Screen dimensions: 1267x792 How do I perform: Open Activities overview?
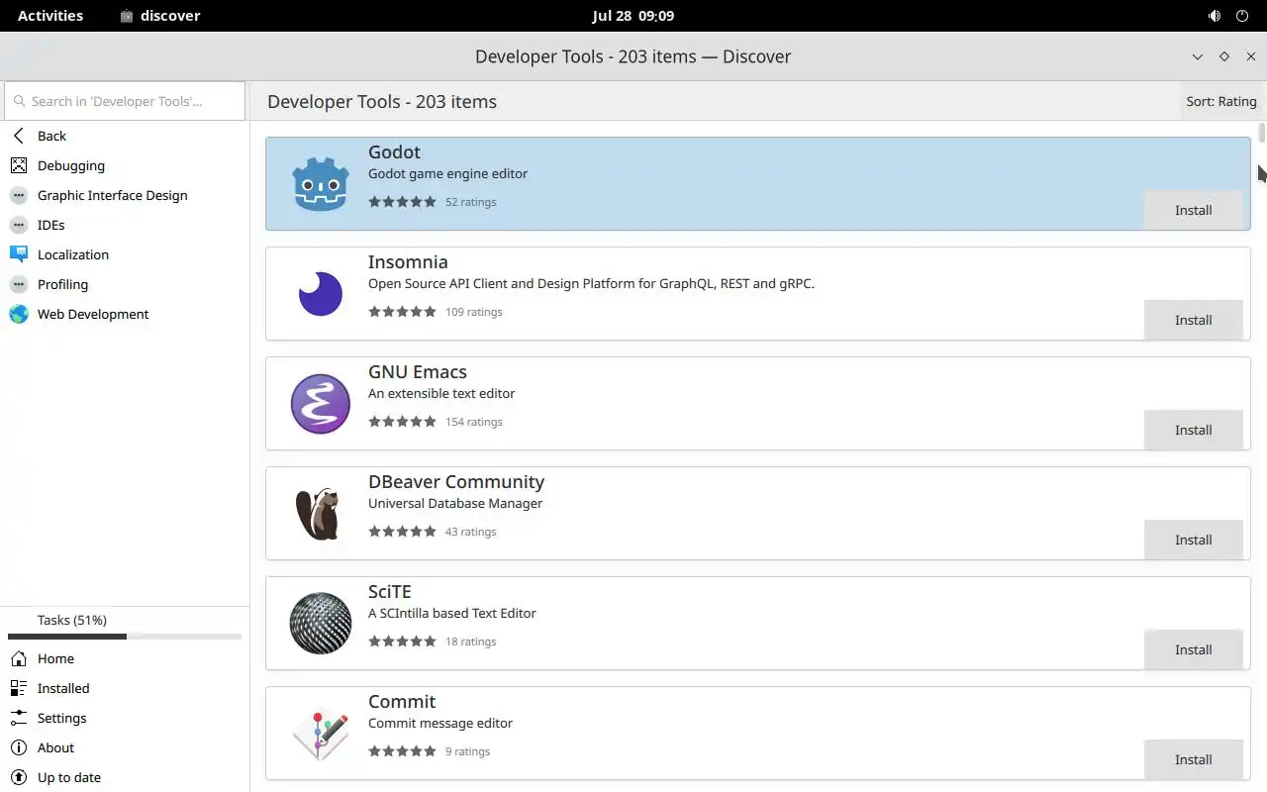tap(50, 16)
